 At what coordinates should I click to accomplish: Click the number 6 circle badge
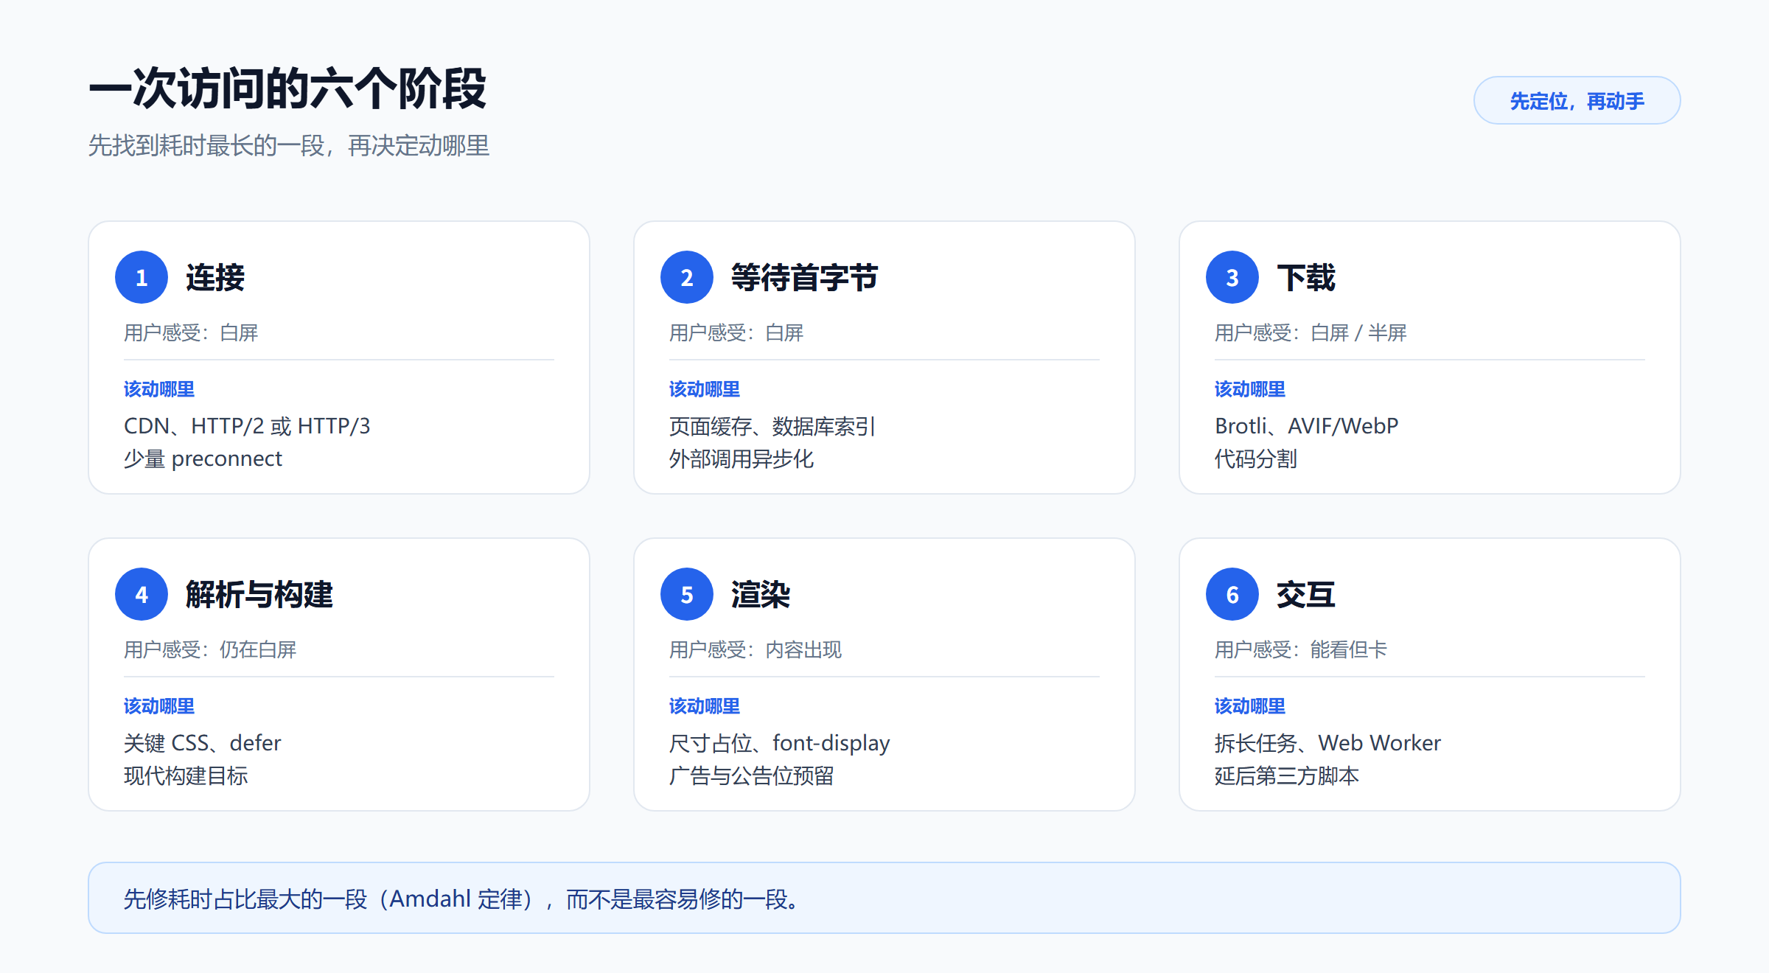pos(1232,594)
